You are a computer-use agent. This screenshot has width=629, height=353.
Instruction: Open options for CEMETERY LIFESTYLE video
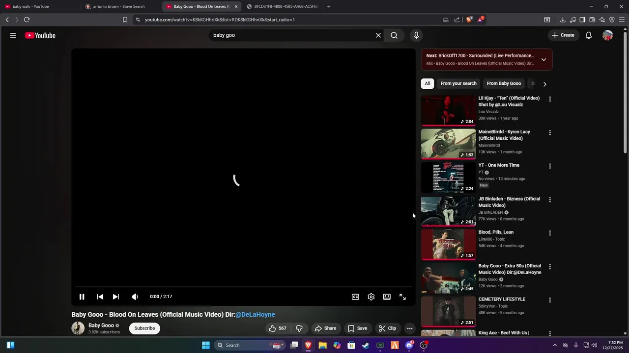click(550, 300)
